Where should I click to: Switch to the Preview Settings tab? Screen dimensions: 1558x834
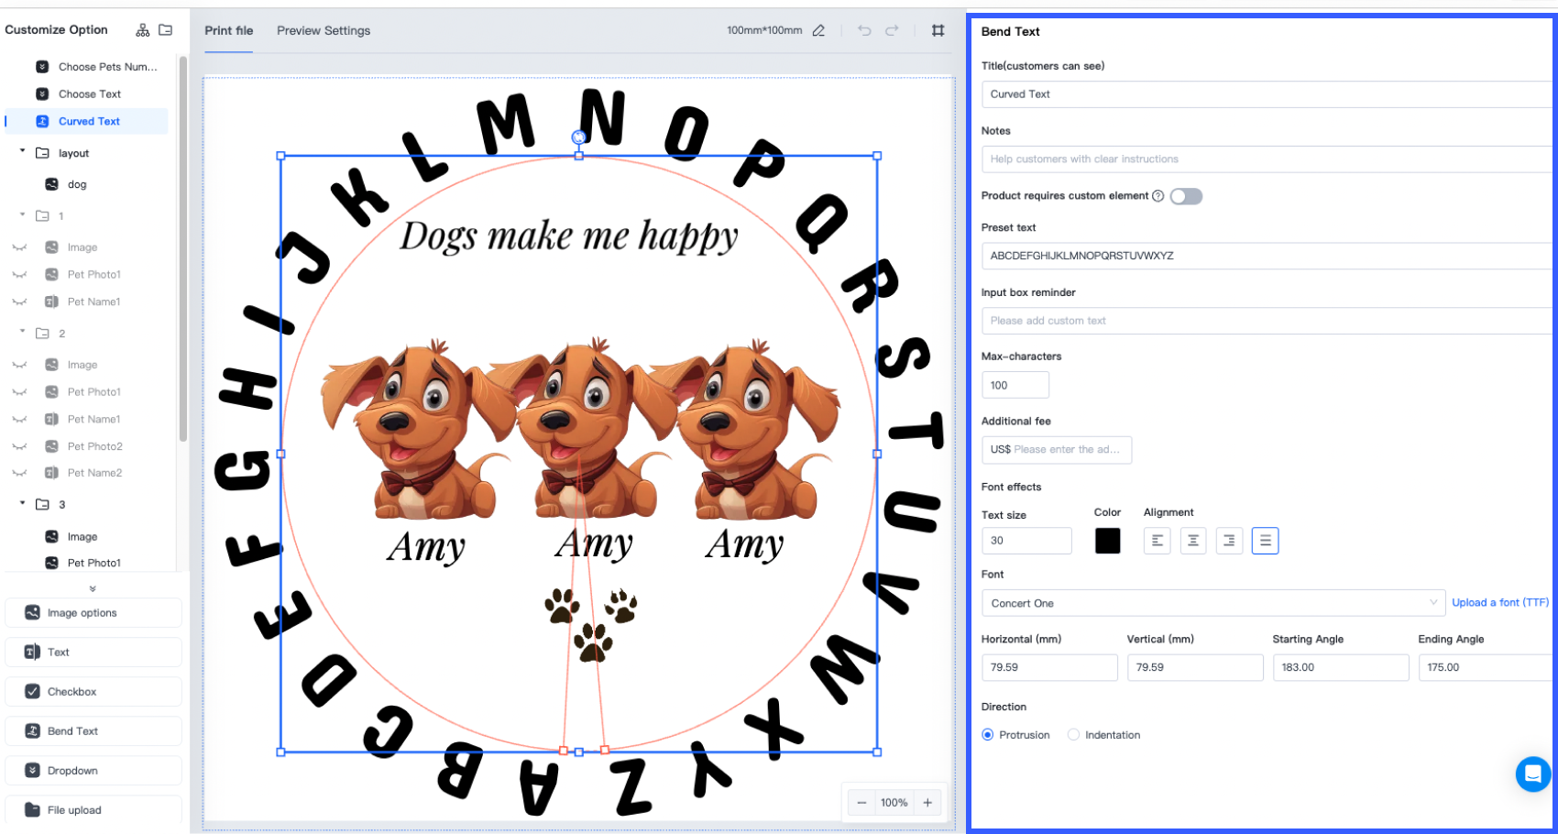(x=324, y=30)
